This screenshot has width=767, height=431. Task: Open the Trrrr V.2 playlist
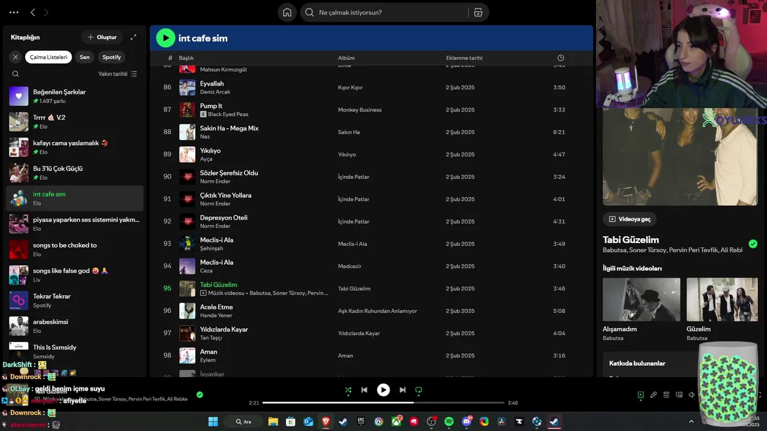click(x=75, y=122)
